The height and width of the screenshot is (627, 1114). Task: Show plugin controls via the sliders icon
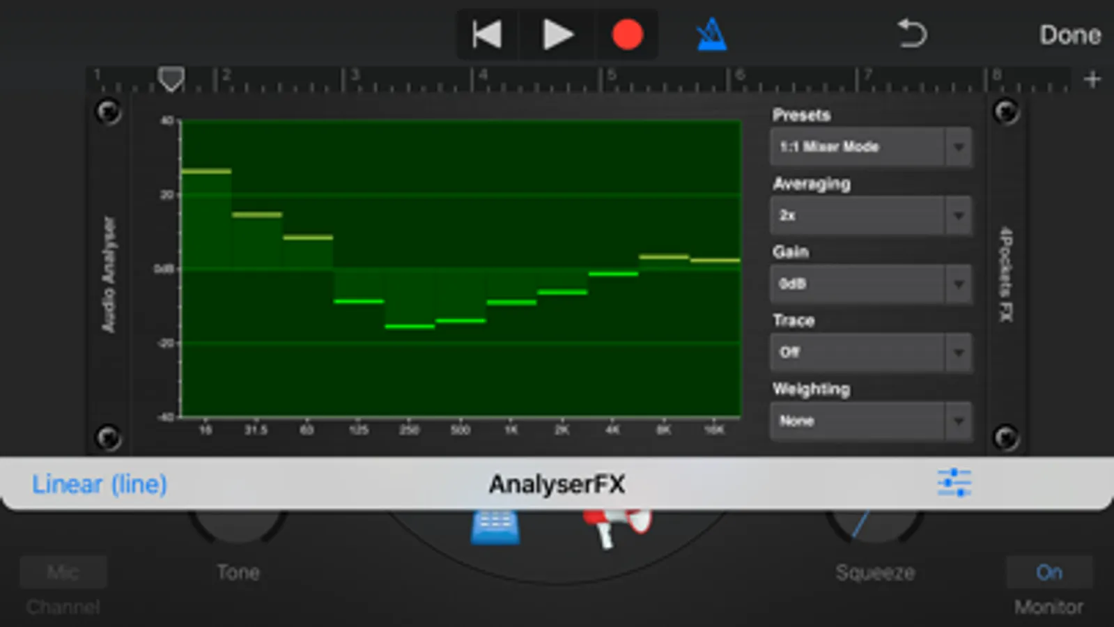point(954,483)
